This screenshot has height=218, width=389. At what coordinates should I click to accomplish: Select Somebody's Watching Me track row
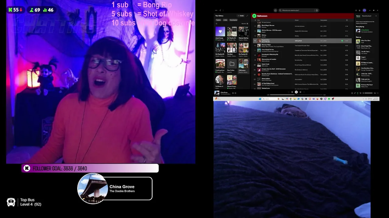coord(302,55)
